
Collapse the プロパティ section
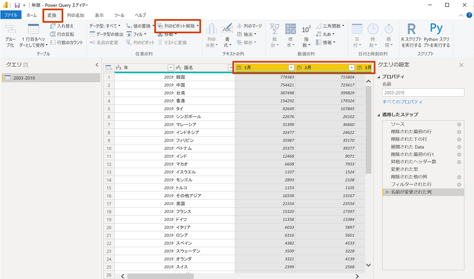tap(378, 77)
